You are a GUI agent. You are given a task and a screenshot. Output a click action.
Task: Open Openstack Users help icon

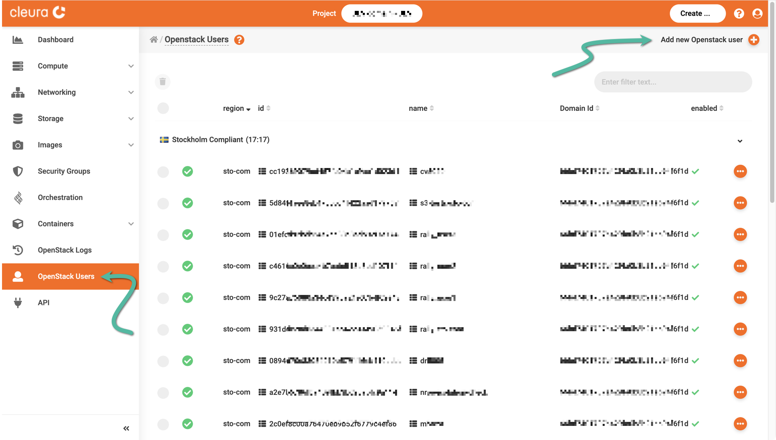click(x=239, y=40)
